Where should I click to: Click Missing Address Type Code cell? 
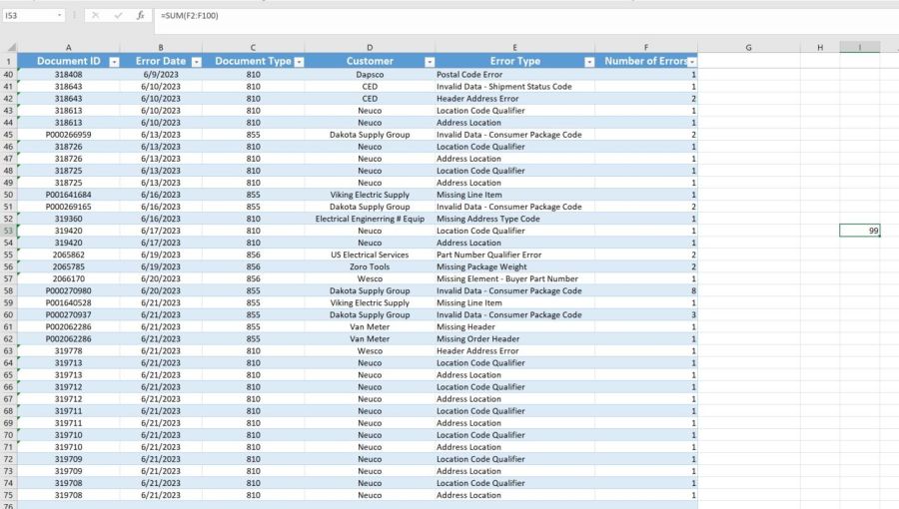click(x=514, y=219)
